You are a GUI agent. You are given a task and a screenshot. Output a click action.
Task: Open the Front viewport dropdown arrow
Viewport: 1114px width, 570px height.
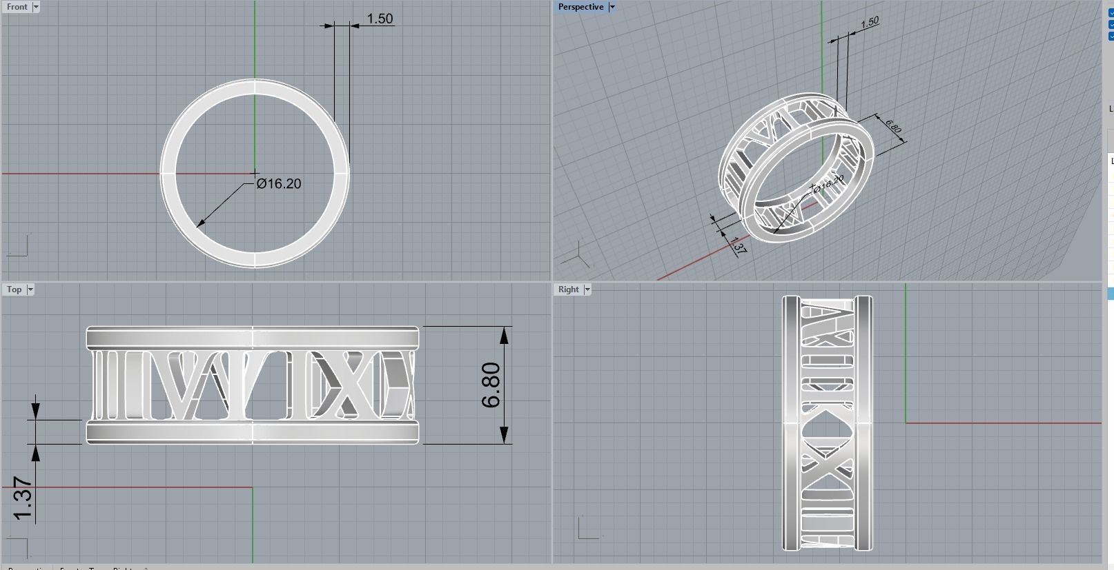pos(36,7)
